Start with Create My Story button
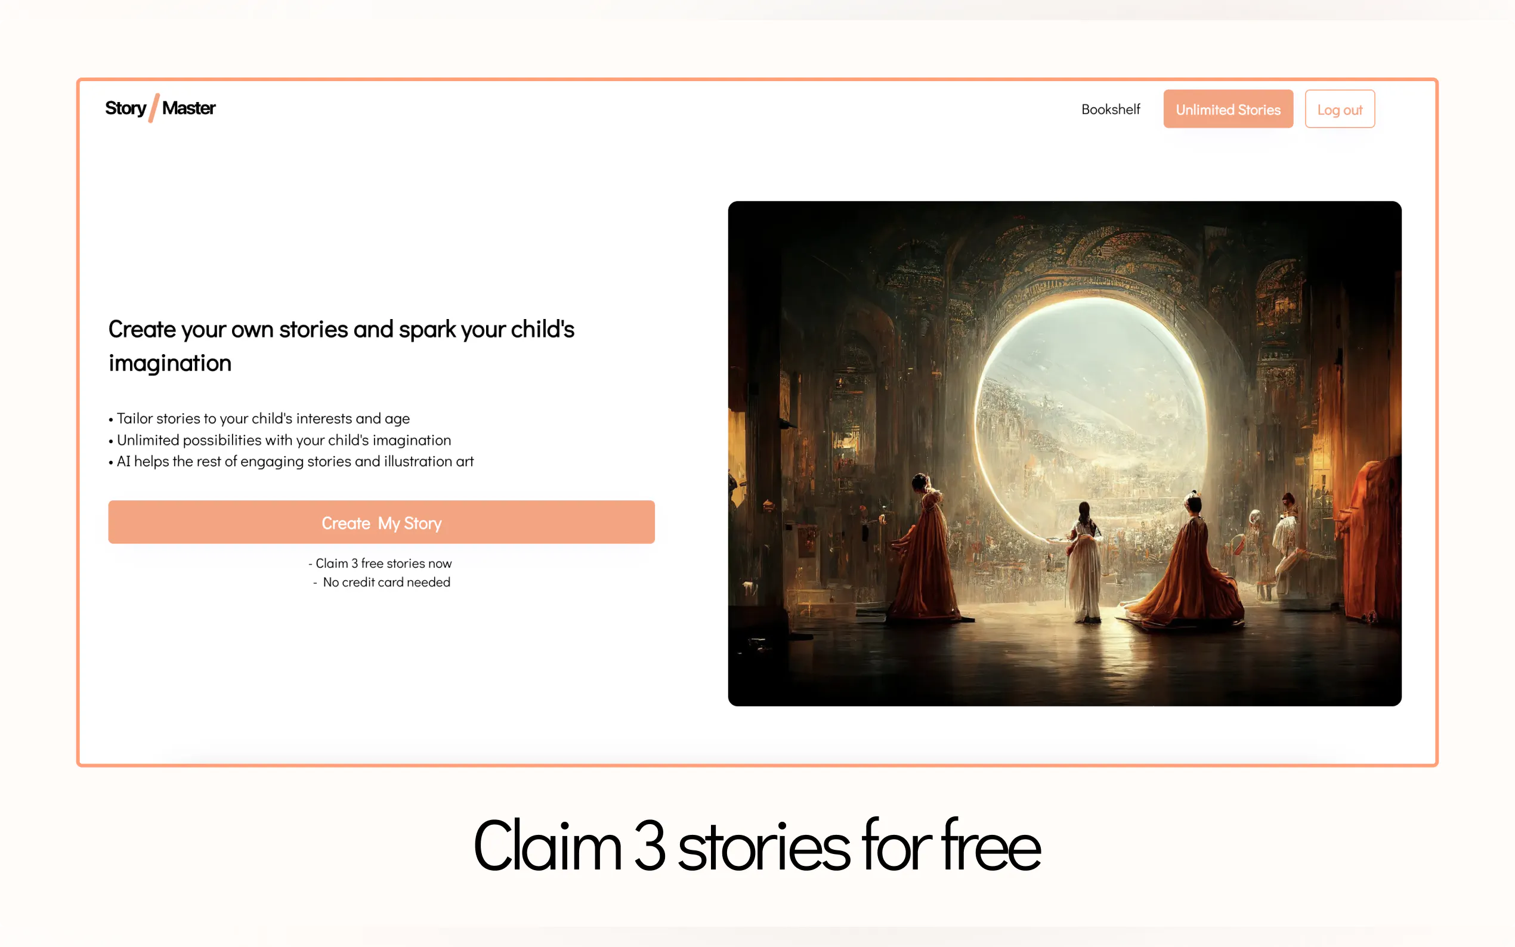 tap(381, 522)
